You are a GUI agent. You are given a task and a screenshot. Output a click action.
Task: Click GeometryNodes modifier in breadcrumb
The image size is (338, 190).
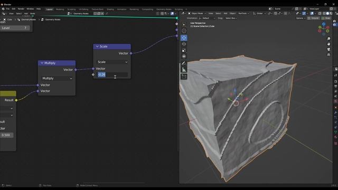tap(29, 20)
